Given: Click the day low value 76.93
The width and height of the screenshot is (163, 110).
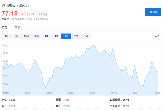Looking at the screenshot, I should [66, 106].
